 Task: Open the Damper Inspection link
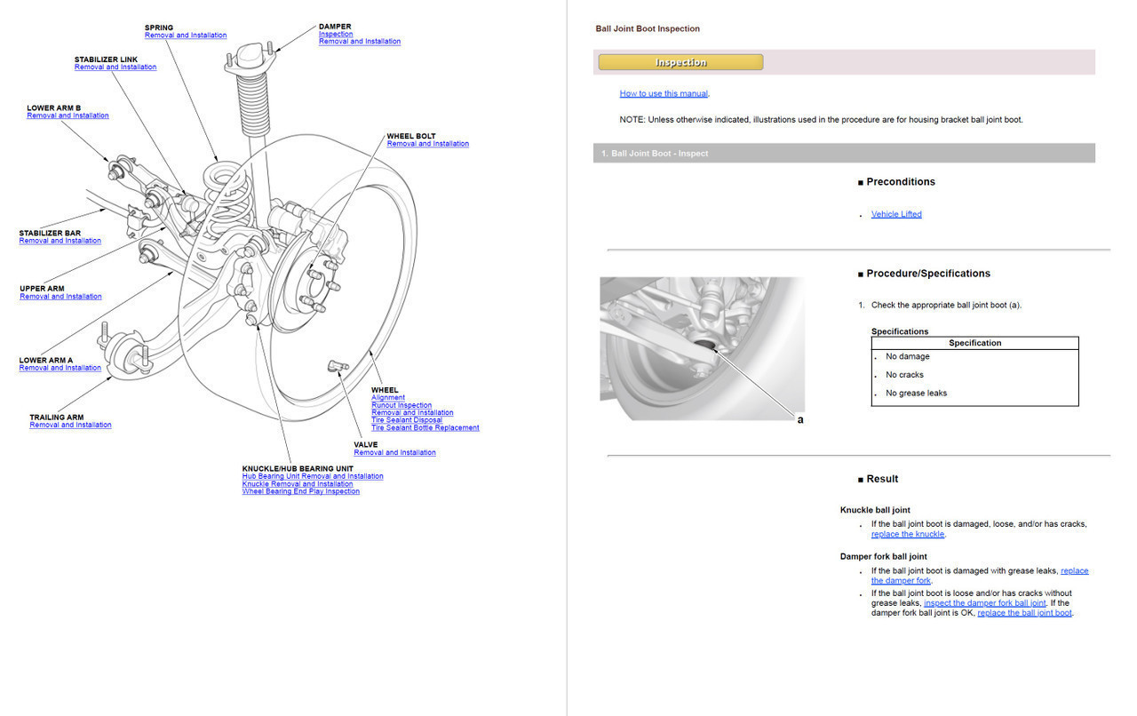[336, 35]
